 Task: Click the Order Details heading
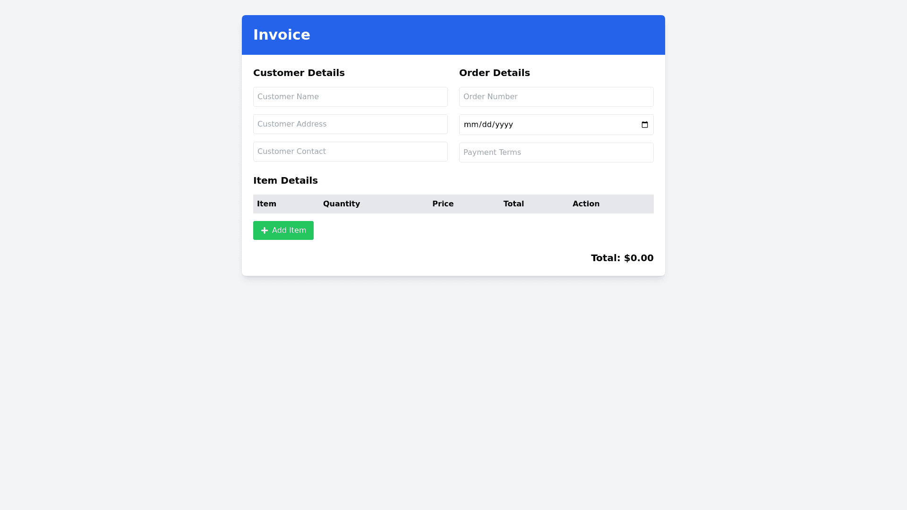tap(495, 73)
